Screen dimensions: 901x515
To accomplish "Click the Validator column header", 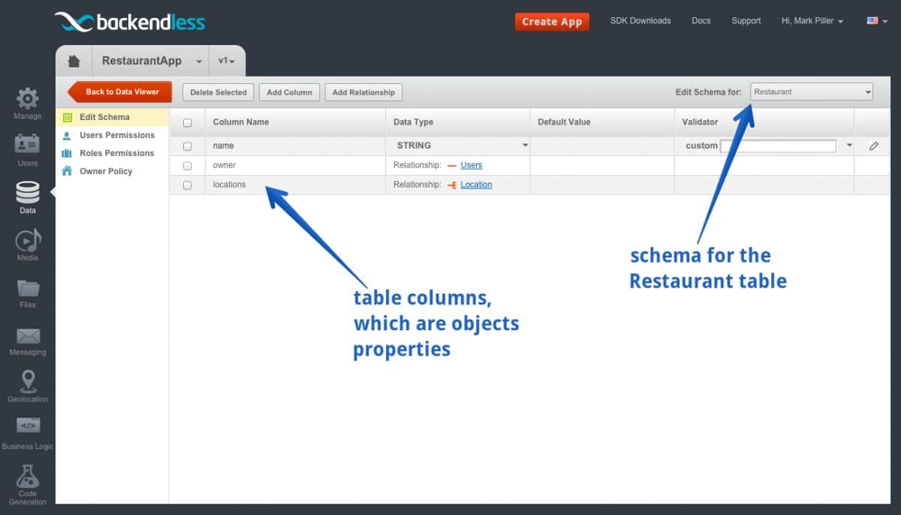I will (x=701, y=122).
